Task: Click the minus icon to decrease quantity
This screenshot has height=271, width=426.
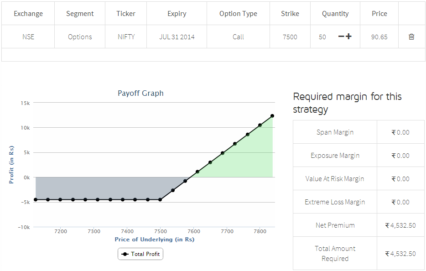Action: click(341, 36)
